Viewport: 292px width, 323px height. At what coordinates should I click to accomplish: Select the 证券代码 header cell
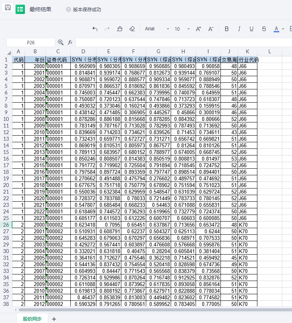click(58, 60)
